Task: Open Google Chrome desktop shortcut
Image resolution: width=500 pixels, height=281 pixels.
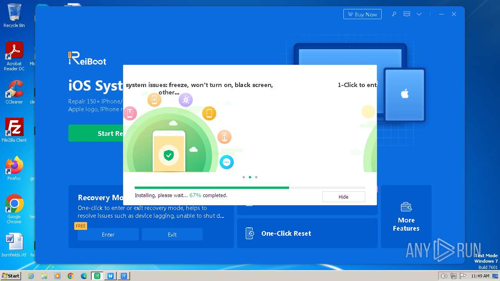Action: 14,209
